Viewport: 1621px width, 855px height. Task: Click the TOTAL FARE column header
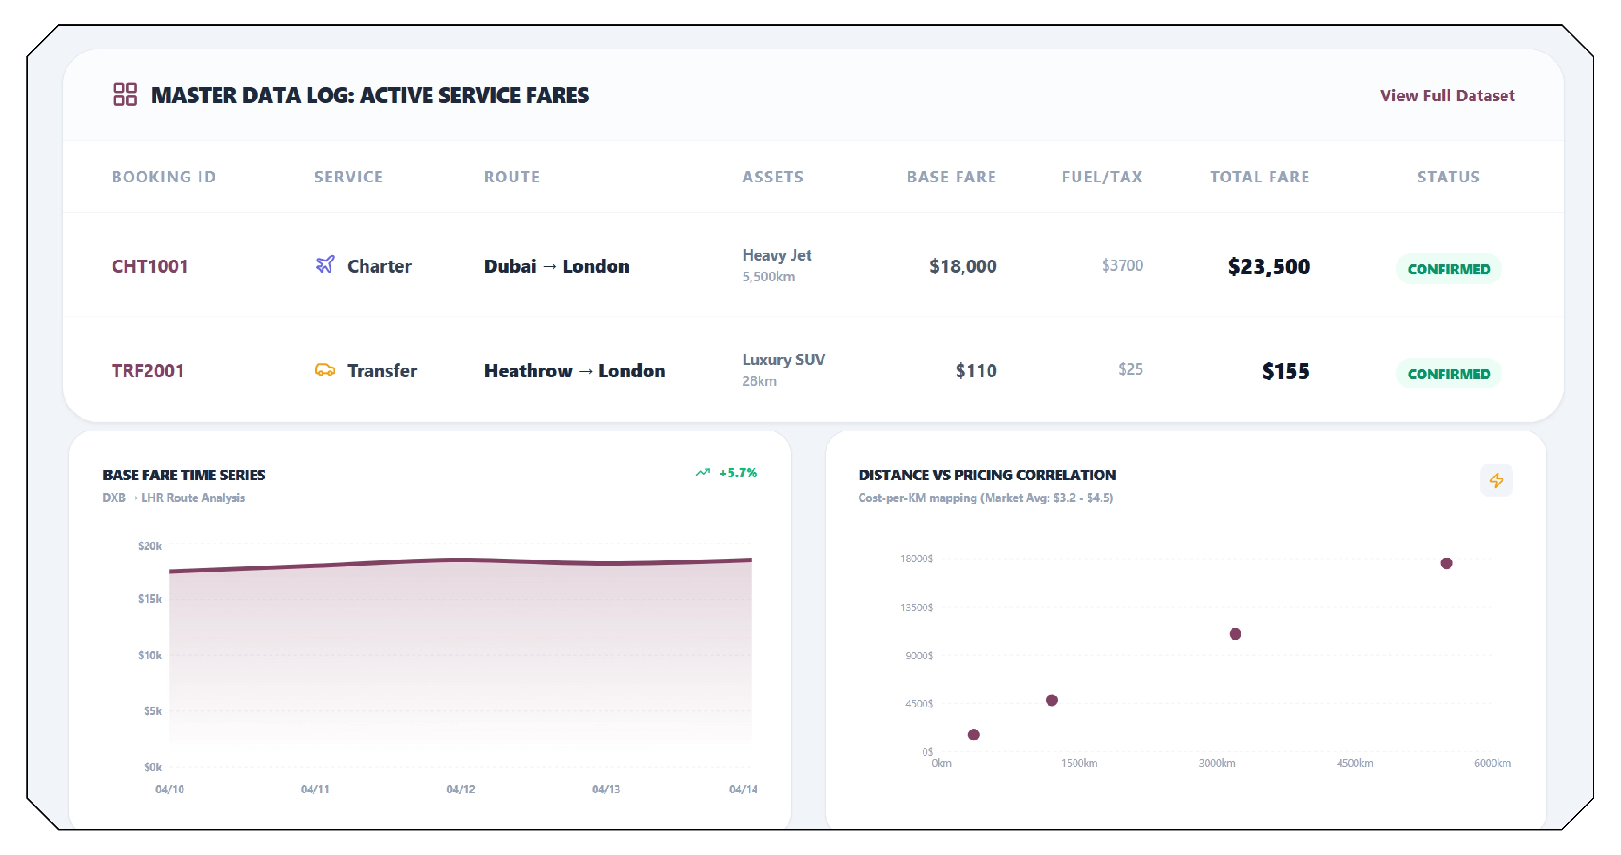pos(1260,177)
